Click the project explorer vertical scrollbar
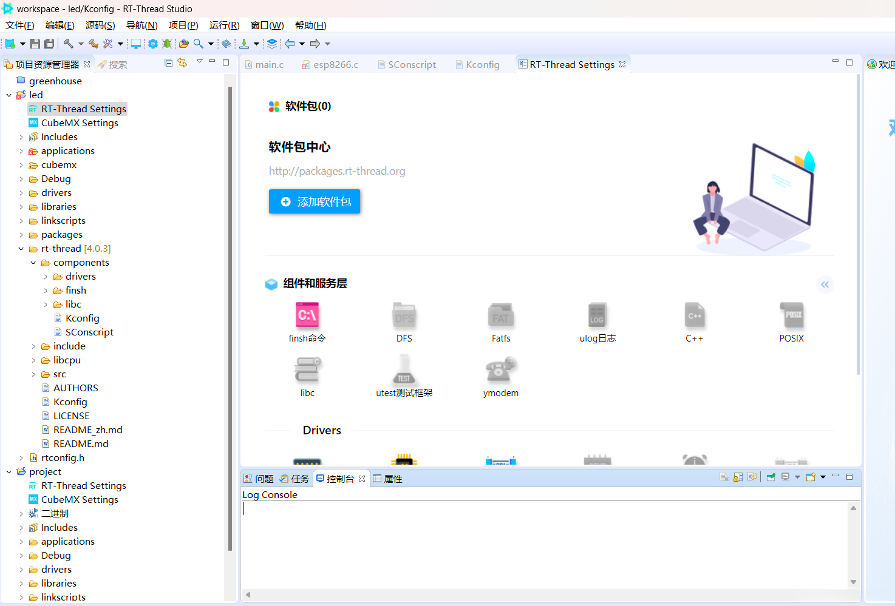 click(230, 318)
